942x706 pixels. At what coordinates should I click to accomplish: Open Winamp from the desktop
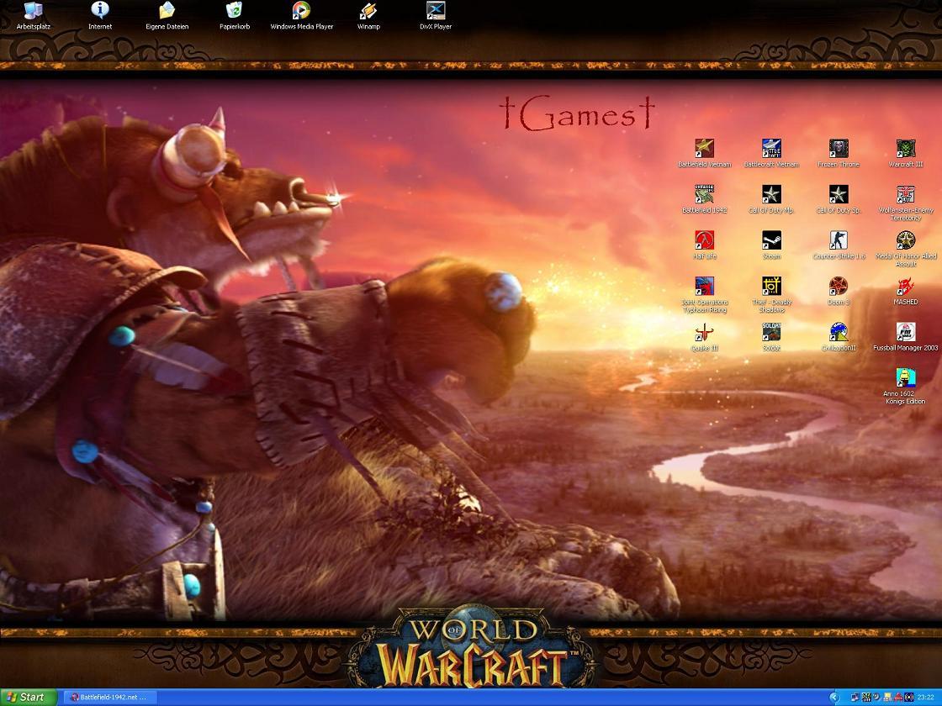368,12
